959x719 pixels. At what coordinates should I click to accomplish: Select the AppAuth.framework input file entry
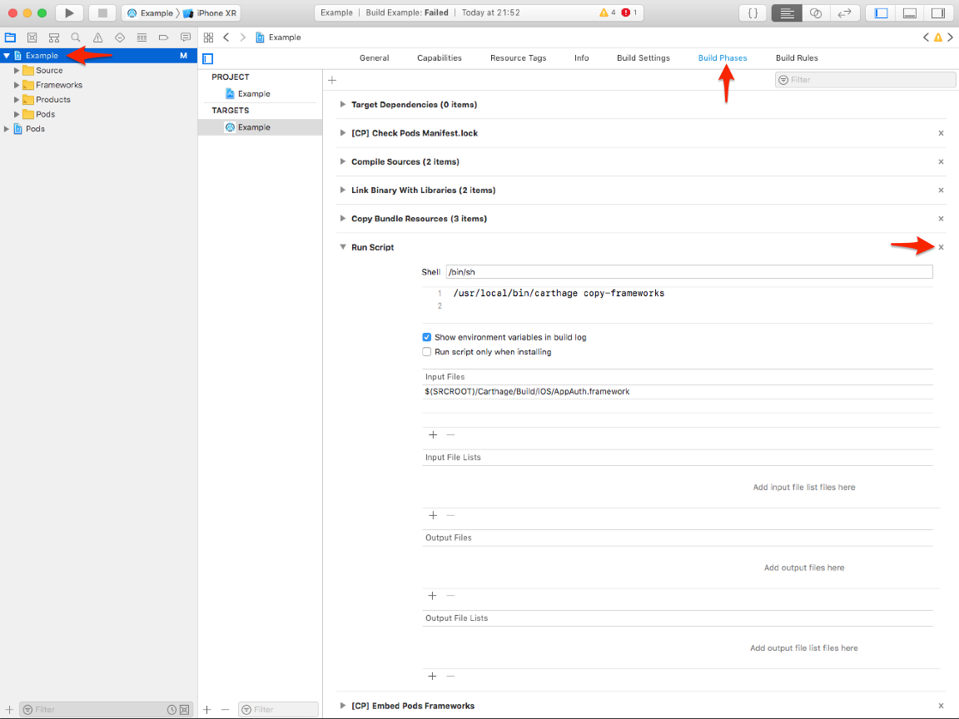678,392
